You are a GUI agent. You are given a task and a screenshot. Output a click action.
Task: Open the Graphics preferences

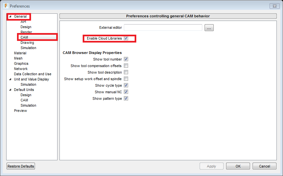[x=21, y=63]
